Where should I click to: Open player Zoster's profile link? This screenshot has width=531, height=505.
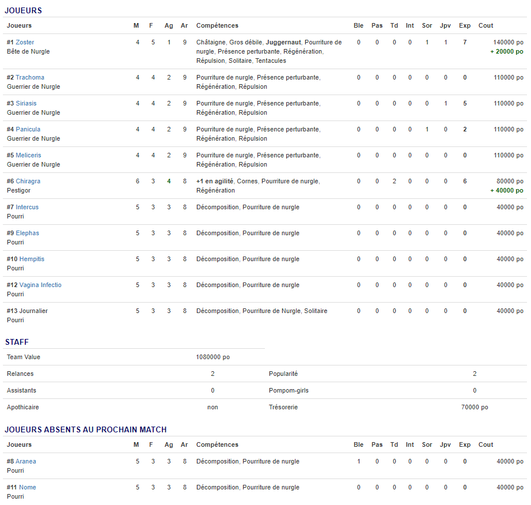click(25, 42)
